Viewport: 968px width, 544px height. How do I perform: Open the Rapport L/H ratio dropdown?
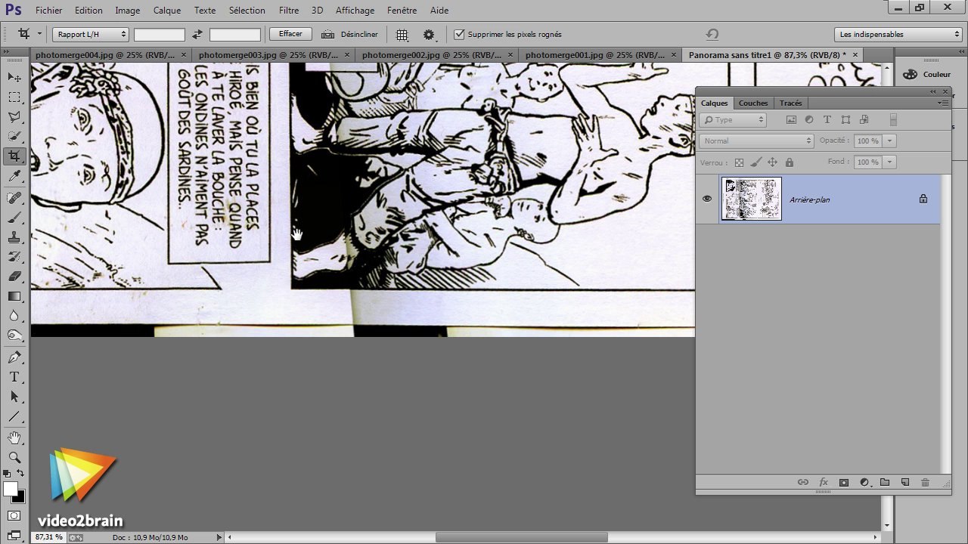point(91,34)
